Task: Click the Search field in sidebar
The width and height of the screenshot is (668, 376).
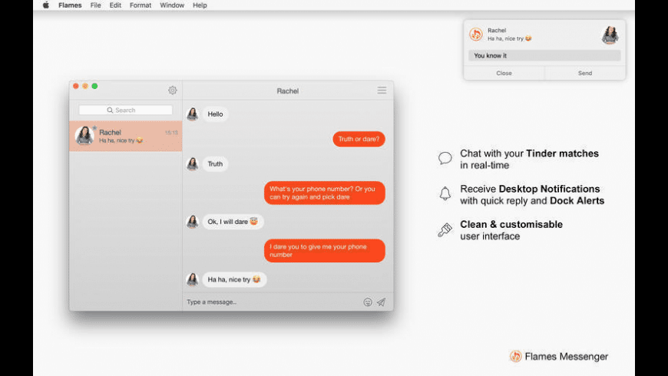Action: click(x=126, y=110)
